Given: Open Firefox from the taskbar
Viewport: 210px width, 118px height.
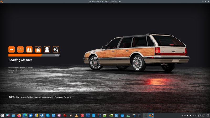Looking at the screenshot, I should pos(19,115).
